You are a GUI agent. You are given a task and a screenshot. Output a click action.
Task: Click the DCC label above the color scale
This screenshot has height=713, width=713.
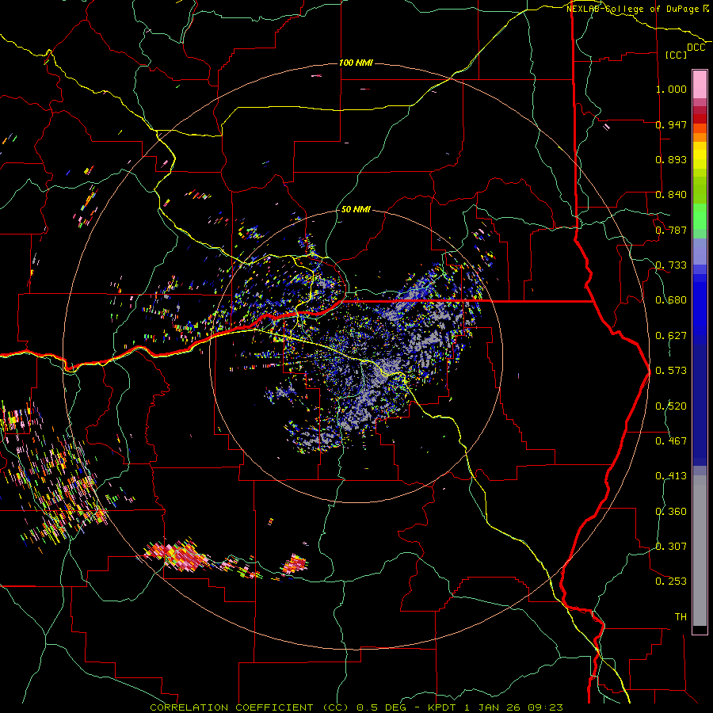pos(696,48)
